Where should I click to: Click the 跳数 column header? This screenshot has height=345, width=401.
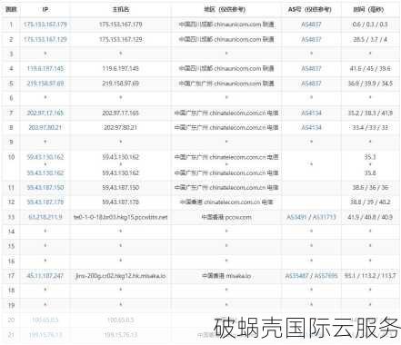pyautogui.click(x=11, y=9)
